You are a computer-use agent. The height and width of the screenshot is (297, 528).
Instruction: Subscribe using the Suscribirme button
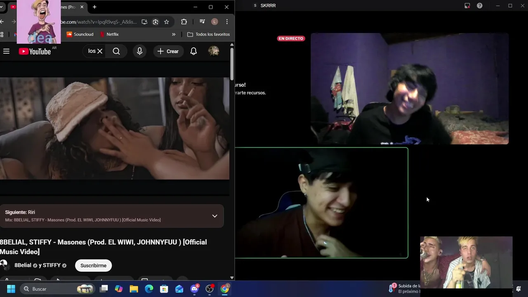point(93,266)
